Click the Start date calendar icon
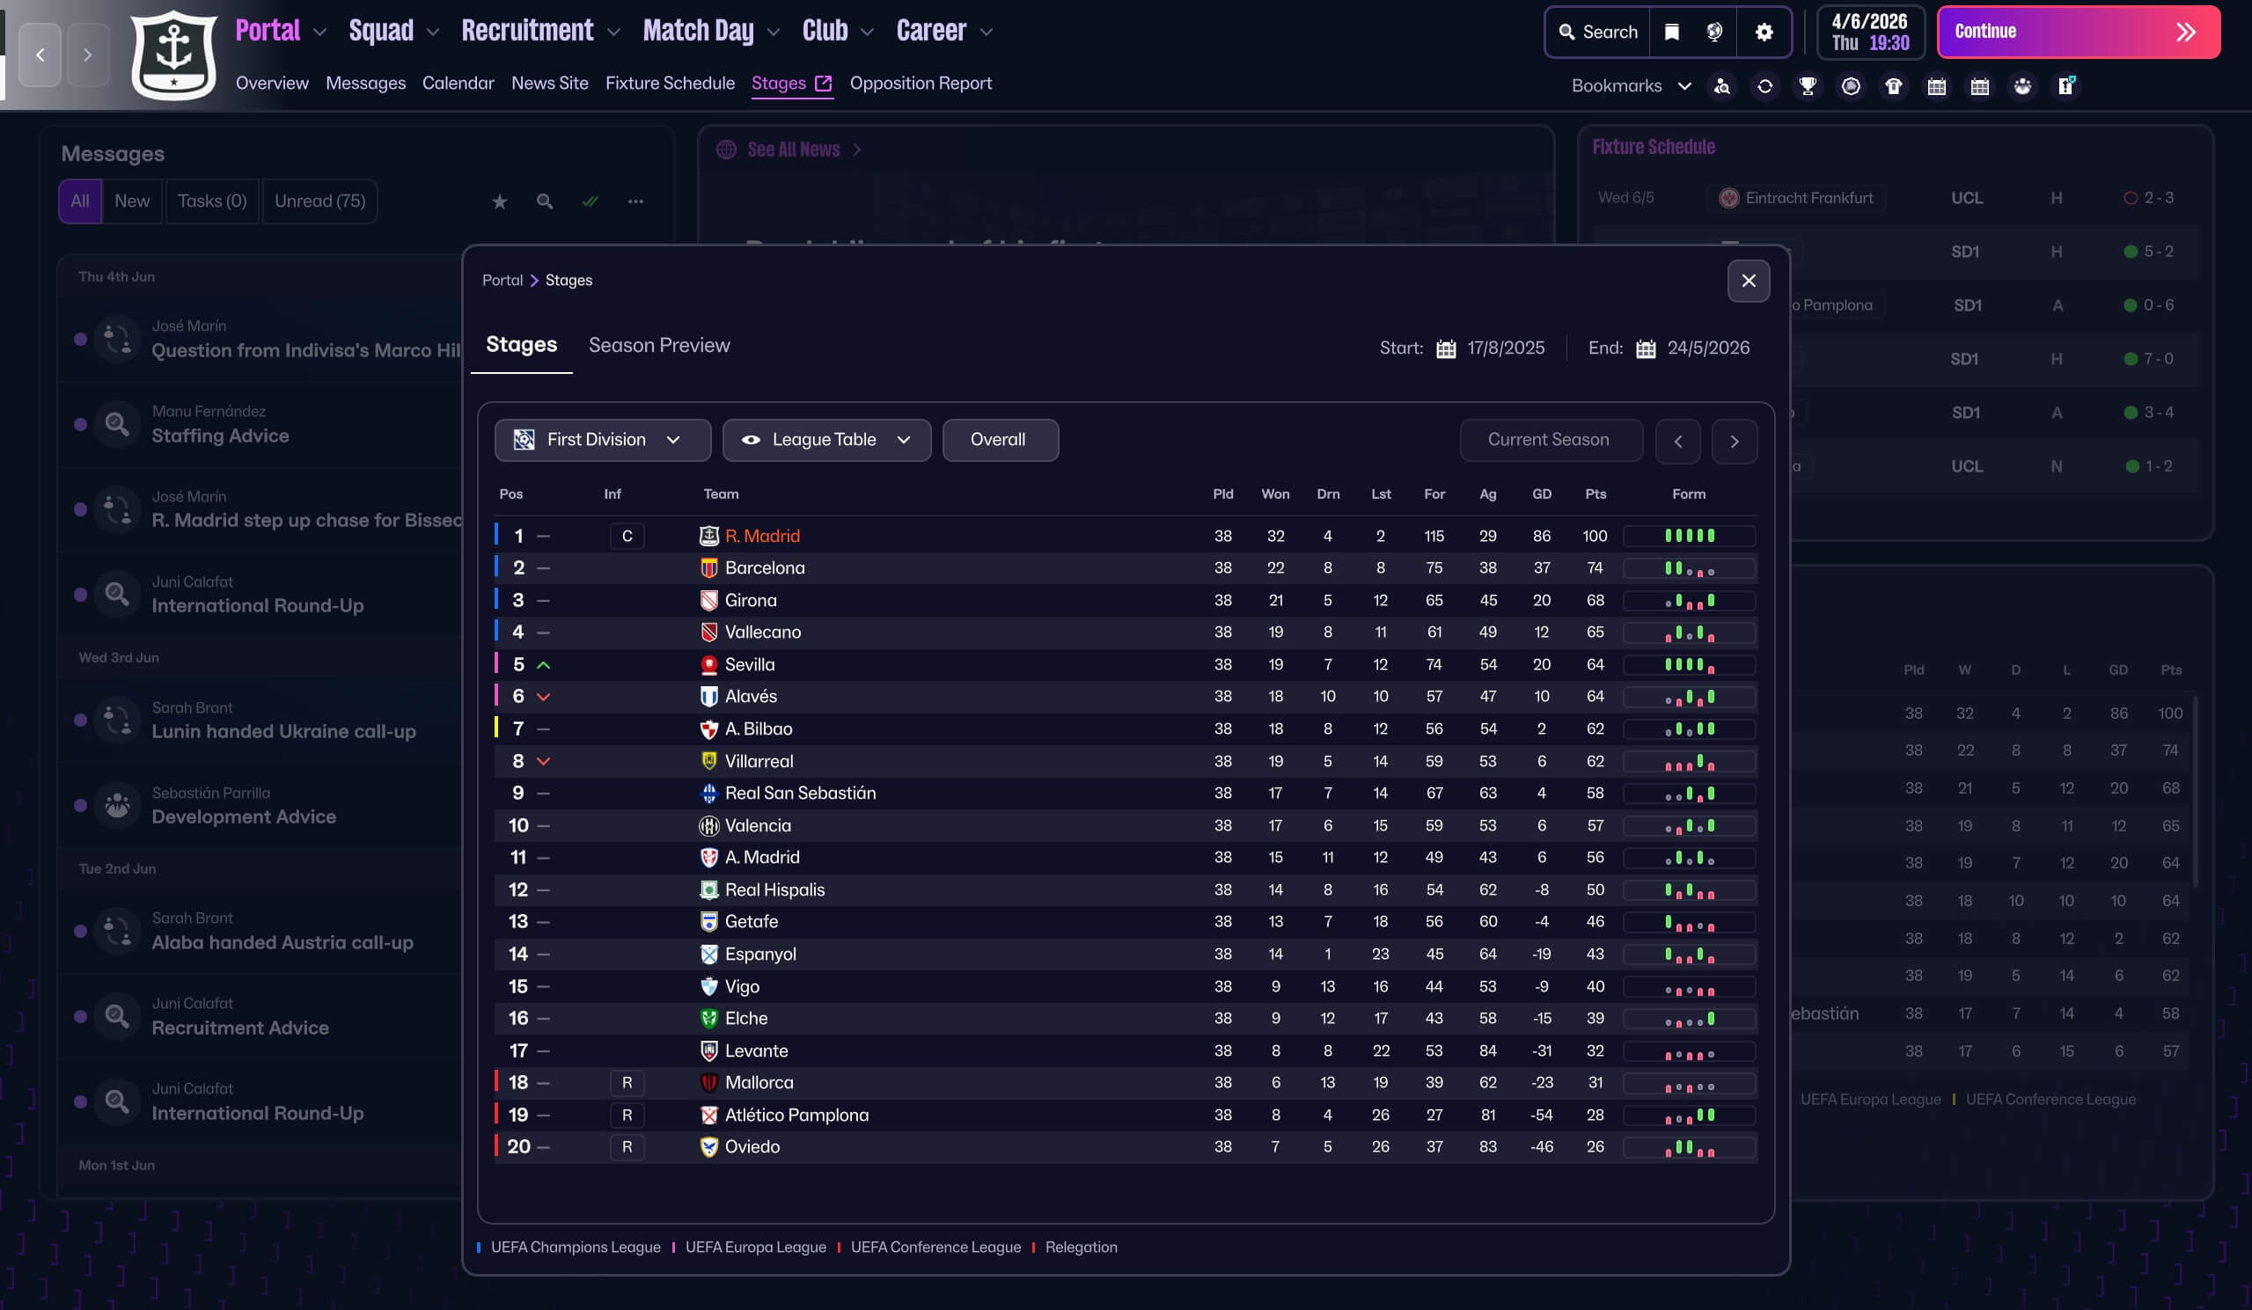This screenshot has height=1310, width=2252. (1445, 348)
